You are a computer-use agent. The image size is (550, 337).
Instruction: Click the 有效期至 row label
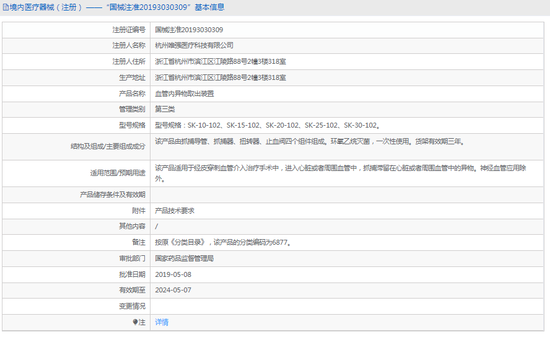point(132,290)
